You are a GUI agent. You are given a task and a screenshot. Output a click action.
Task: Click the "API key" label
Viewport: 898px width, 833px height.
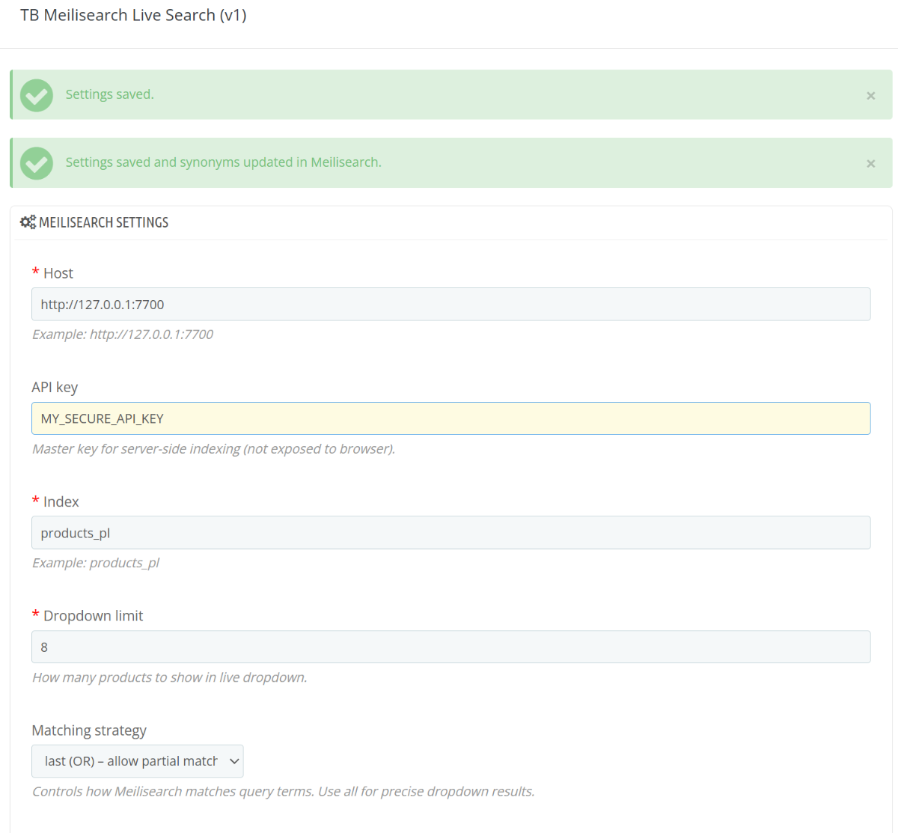55,387
